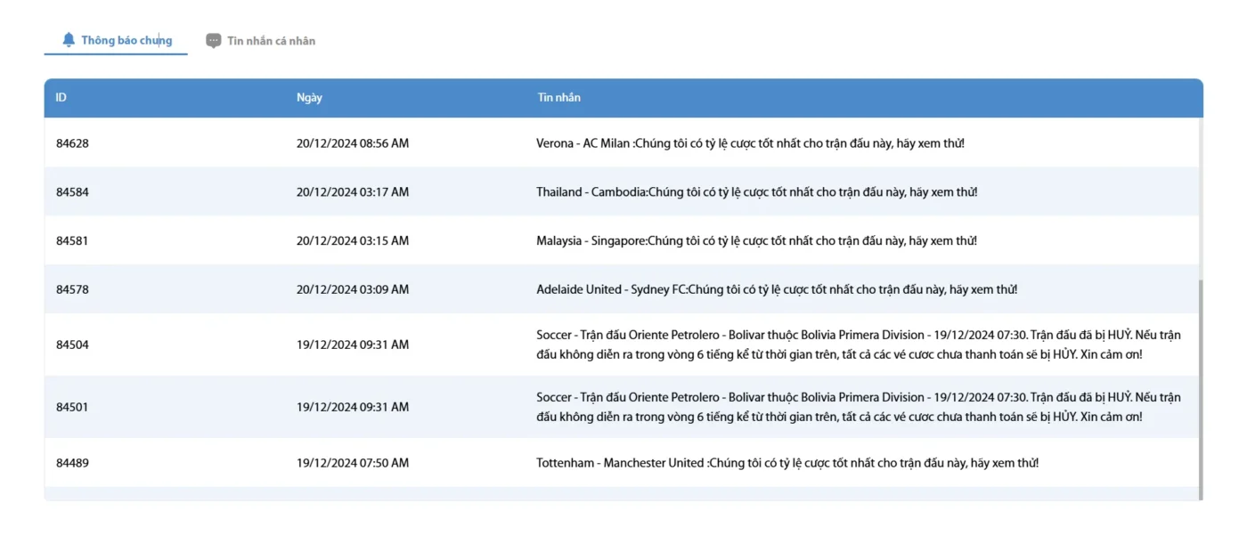Open the Oriente Petrolero message in row 84501
Image resolution: width=1247 pixels, height=560 pixels.
(x=859, y=407)
